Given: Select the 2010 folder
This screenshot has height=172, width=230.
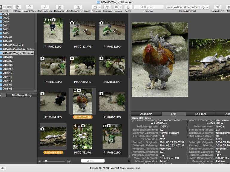Looking at the screenshot, I should pyautogui.click(x=6, y=21).
